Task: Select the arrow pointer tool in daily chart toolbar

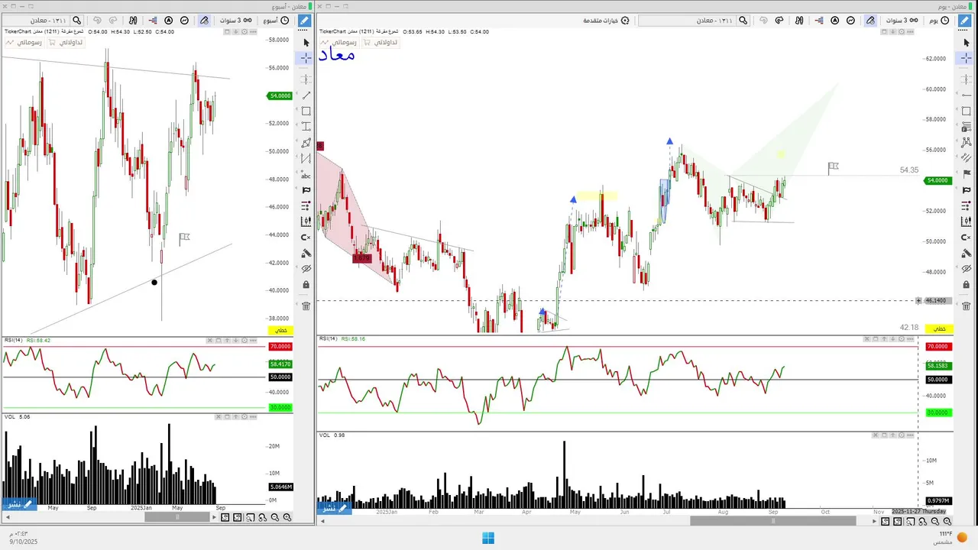Action: pos(967,43)
